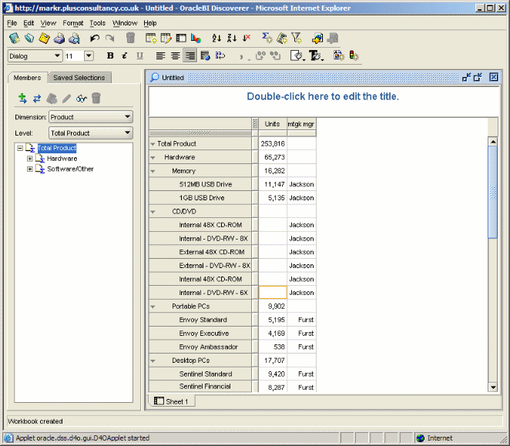Click the Units column header

click(x=272, y=124)
